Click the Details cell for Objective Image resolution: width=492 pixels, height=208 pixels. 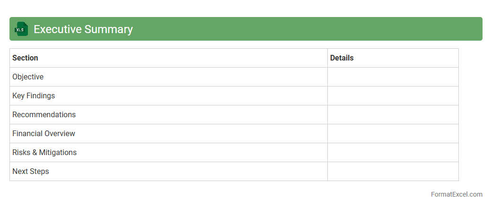click(x=393, y=77)
